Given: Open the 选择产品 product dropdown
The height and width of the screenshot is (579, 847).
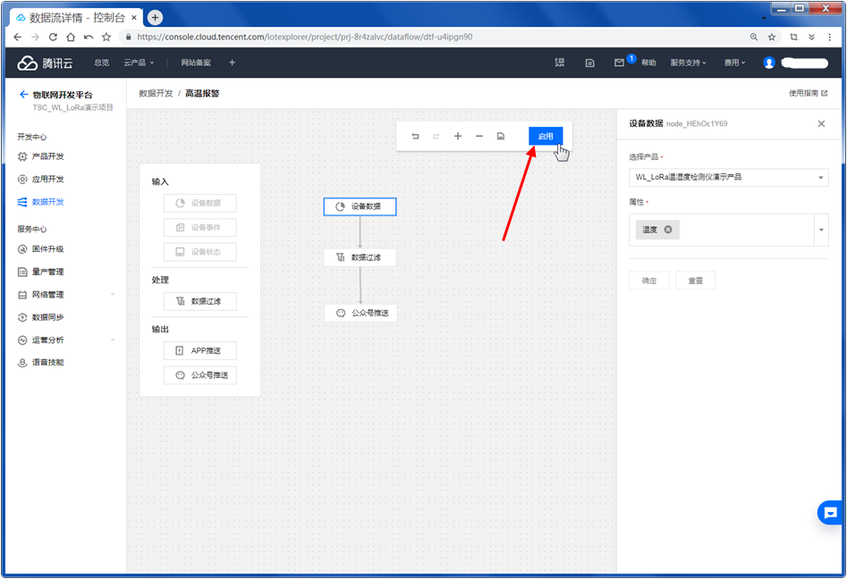Looking at the screenshot, I should click(729, 177).
